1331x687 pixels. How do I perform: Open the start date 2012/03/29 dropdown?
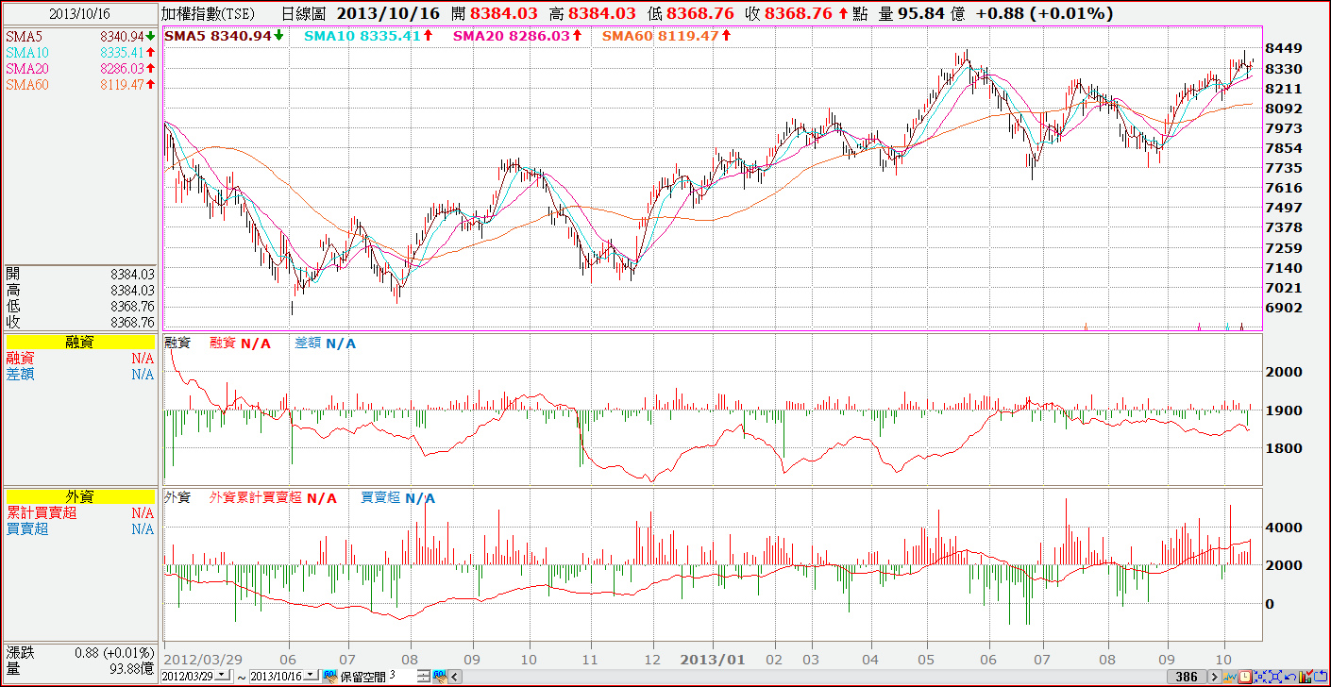point(223,676)
